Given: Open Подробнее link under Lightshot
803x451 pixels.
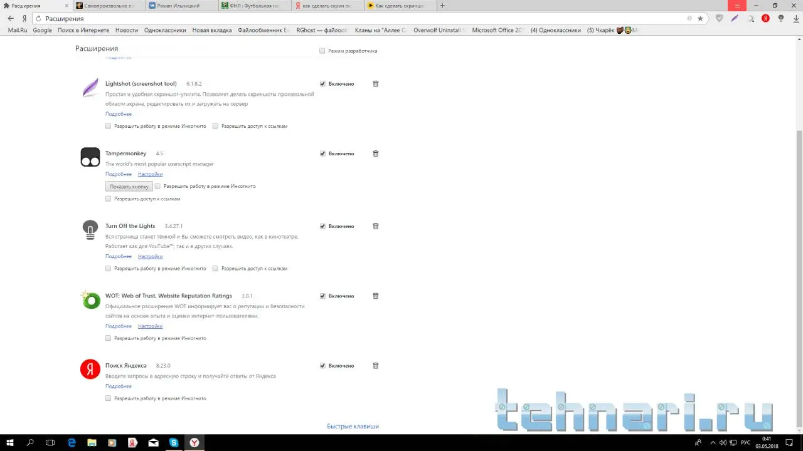Looking at the screenshot, I should (x=119, y=114).
